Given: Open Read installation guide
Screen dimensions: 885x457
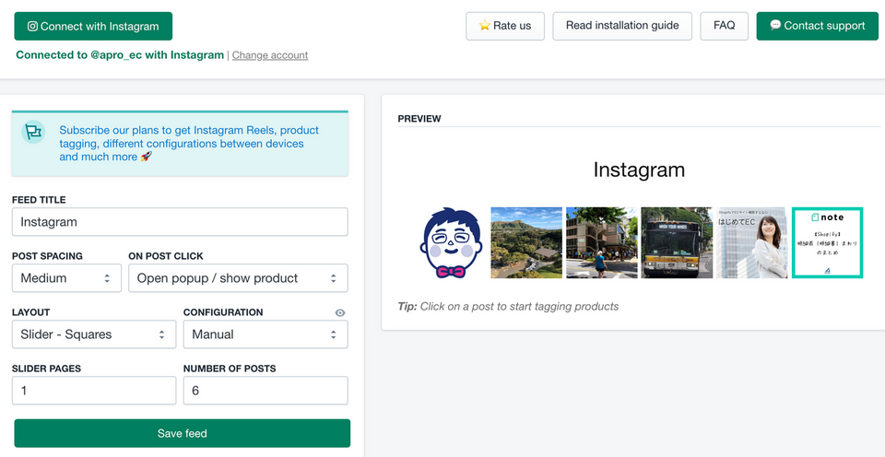Looking at the screenshot, I should [x=622, y=26].
